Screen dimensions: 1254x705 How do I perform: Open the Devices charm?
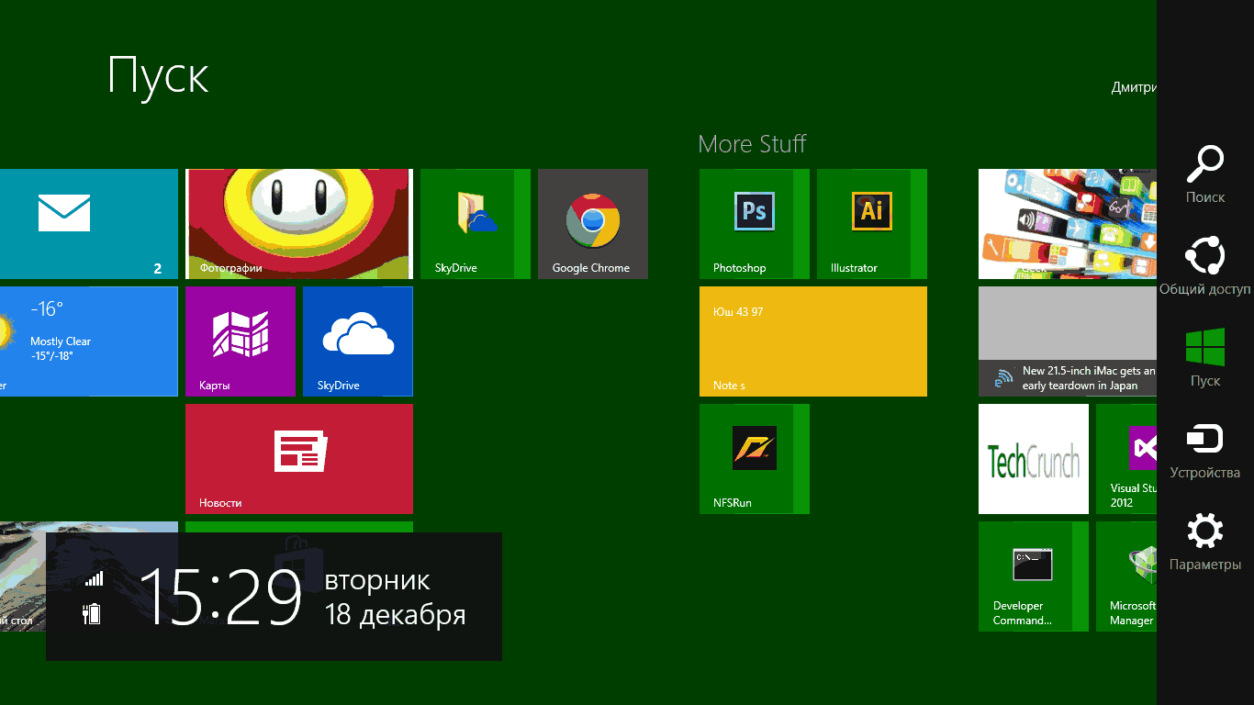tap(1204, 450)
